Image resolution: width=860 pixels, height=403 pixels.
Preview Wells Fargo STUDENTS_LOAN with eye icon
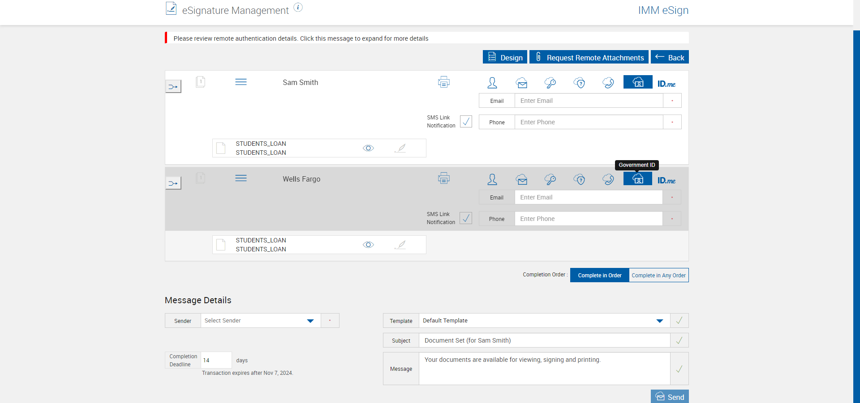(x=368, y=245)
